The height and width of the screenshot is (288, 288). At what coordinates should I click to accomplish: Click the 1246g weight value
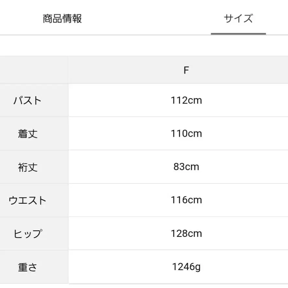pyautogui.click(x=186, y=266)
